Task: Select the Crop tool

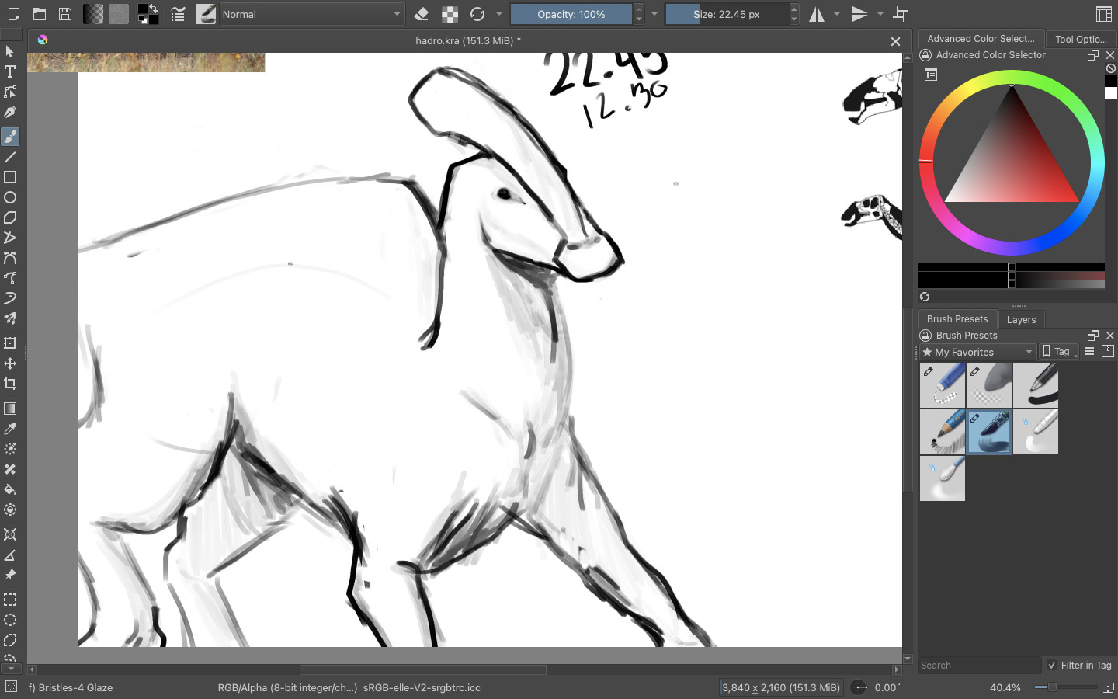Action: coord(10,384)
